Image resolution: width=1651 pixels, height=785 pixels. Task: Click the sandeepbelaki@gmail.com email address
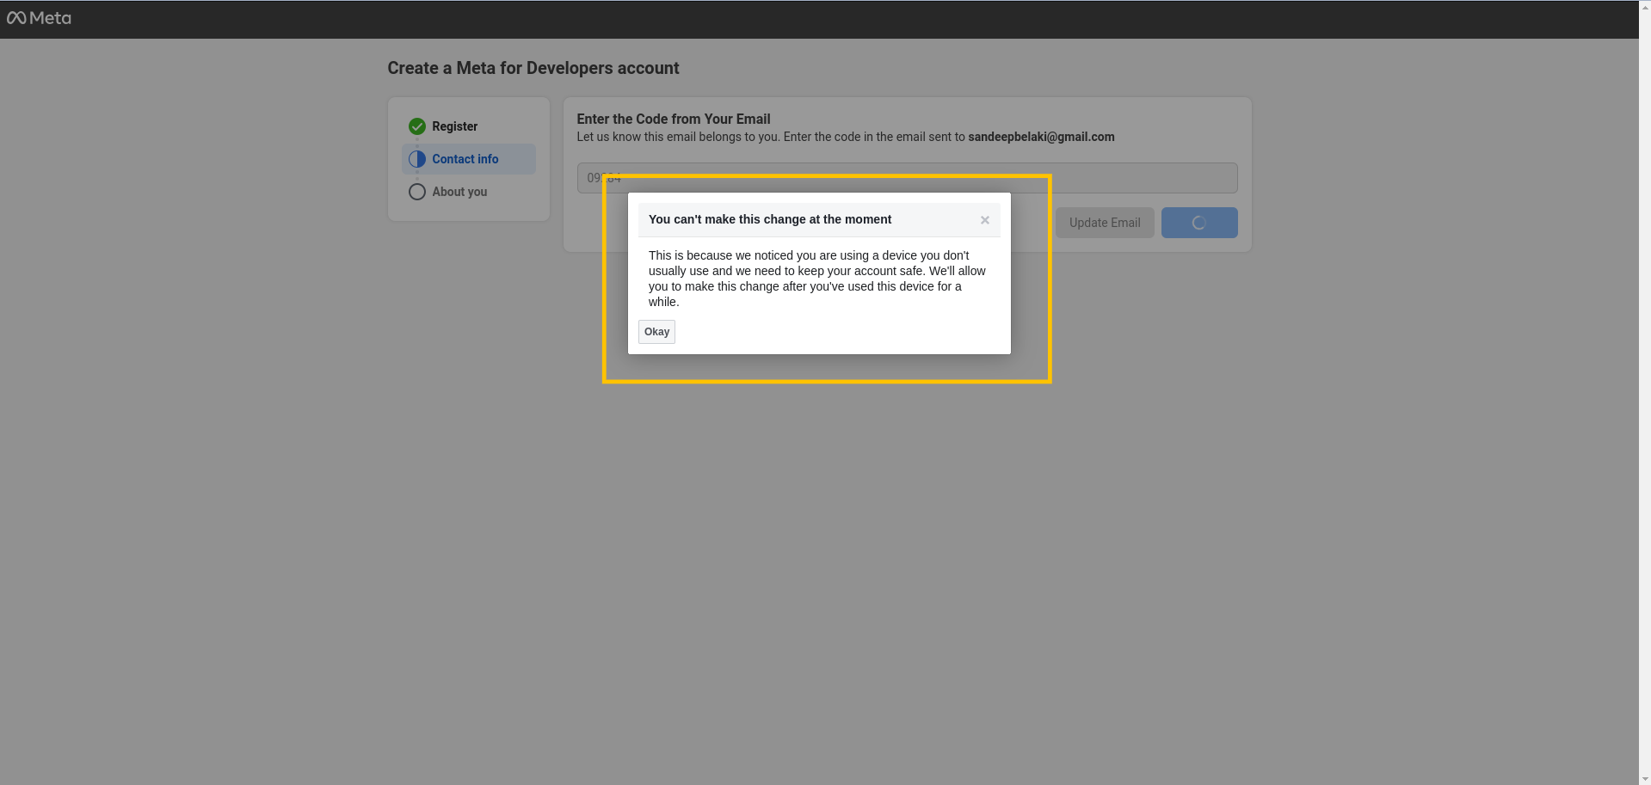point(1041,137)
